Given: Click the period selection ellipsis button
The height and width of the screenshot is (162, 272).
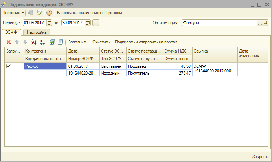Looking at the screenshot, I should 96,23.
